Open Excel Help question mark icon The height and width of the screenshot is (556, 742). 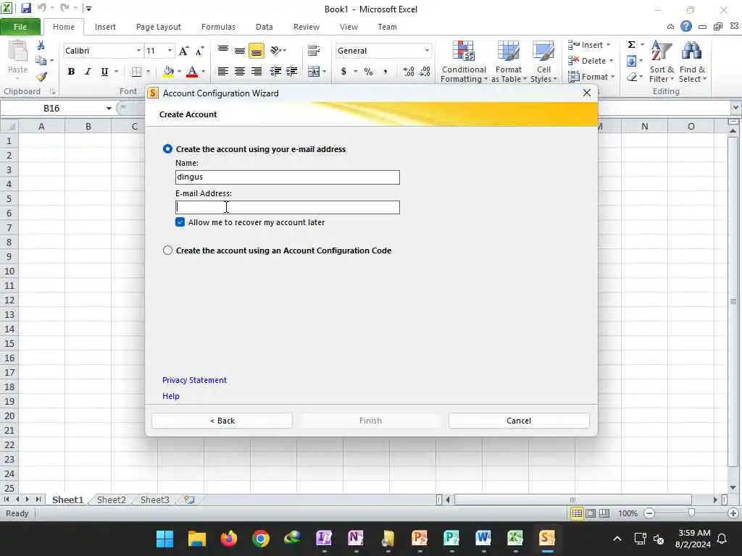(685, 27)
